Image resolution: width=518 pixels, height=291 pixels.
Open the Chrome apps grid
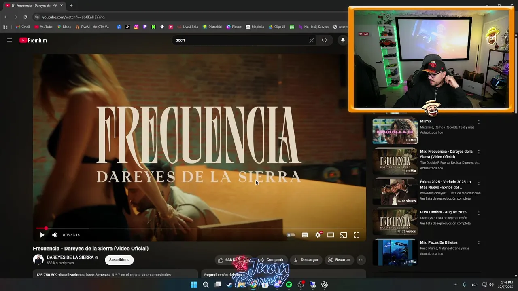pyautogui.click(x=5, y=27)
